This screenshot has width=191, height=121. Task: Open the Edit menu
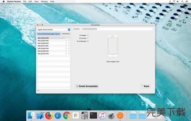click(x=30, y=2)
